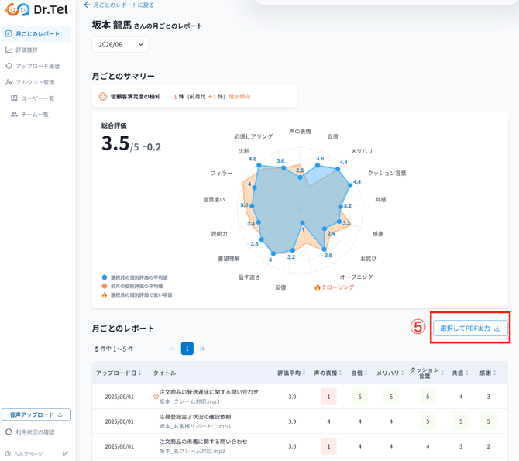Click the user list icon
Screen dimensions: 519x461
point(14,98)
